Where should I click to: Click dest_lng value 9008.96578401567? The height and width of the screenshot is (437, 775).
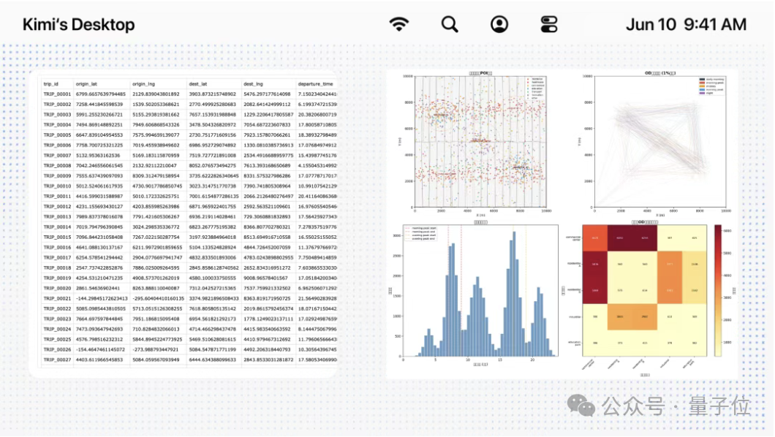click(268, 278)
